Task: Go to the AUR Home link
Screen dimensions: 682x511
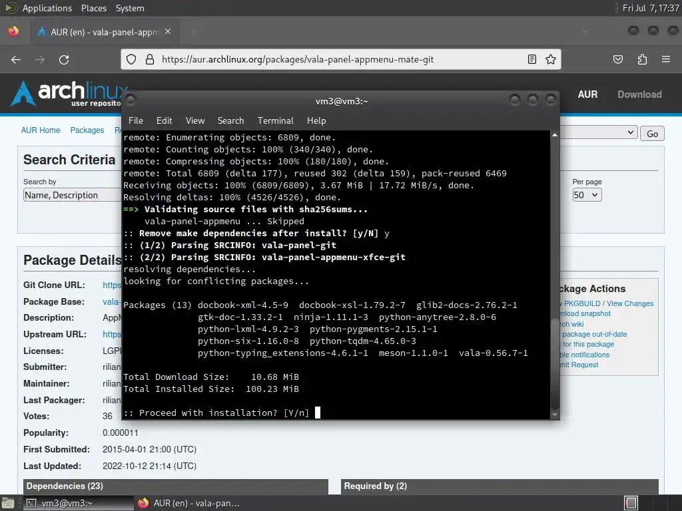Action: click(41, 130)
